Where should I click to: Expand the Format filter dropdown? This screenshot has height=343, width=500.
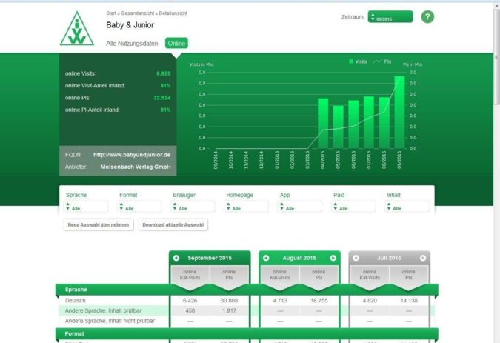point(140,207)
